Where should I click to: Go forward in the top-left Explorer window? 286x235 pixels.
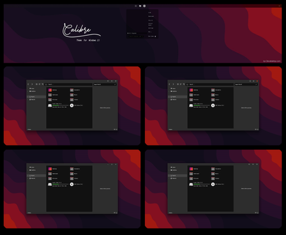point(32,84)
